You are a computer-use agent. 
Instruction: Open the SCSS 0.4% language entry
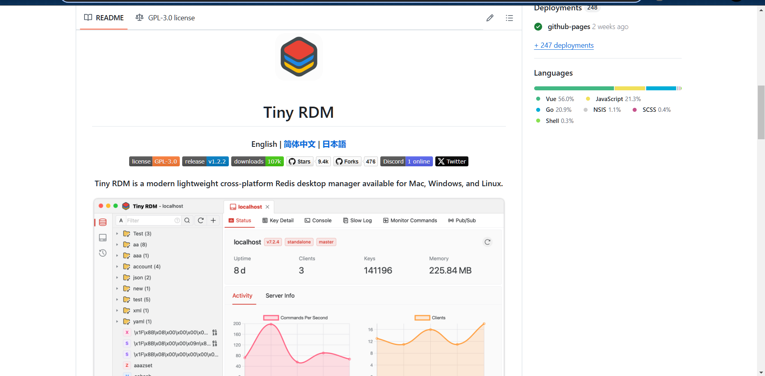point(651,110)
